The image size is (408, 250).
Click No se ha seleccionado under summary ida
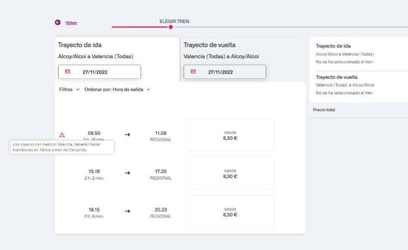344,62
